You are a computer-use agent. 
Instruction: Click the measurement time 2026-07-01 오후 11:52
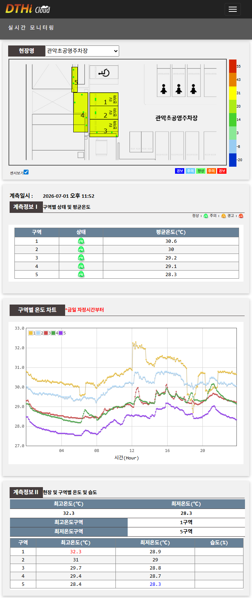click(x=68, y=196)
